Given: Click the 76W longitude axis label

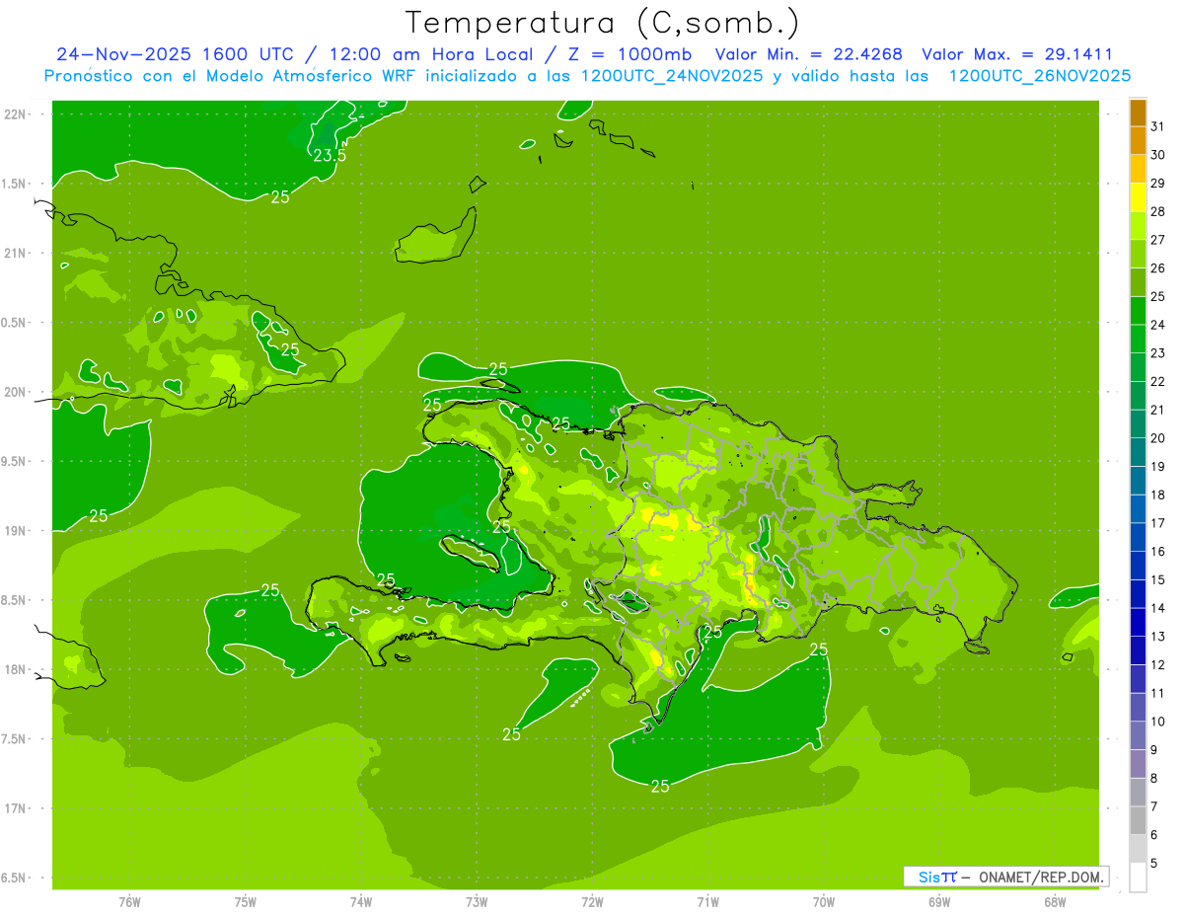Looking at the screenshot, I should (129, 901).
